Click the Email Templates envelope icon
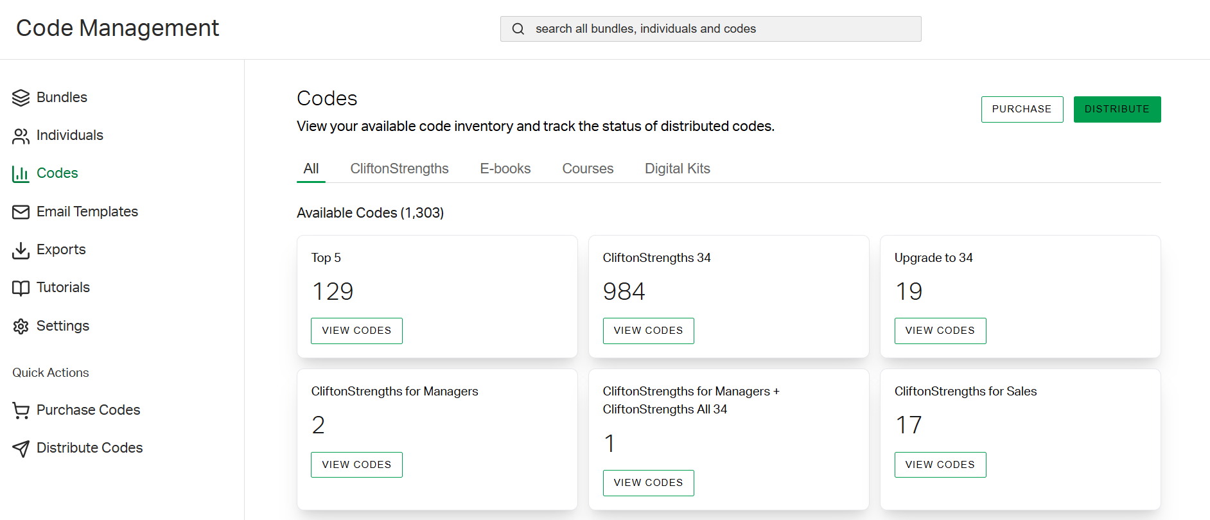Screen dimensions: 1210x520 [x=21, y=212]
